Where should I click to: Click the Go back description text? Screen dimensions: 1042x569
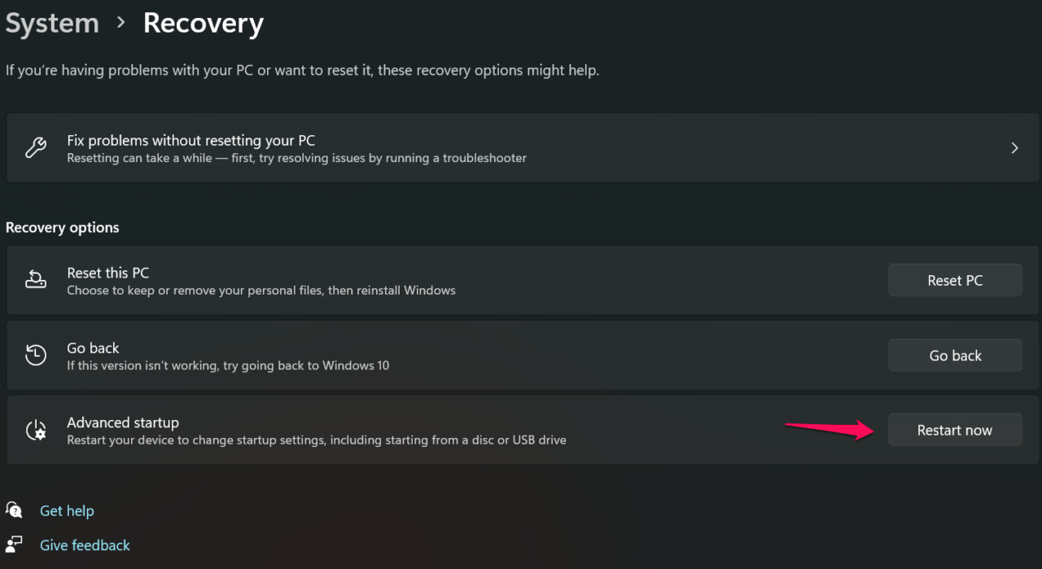228,365
